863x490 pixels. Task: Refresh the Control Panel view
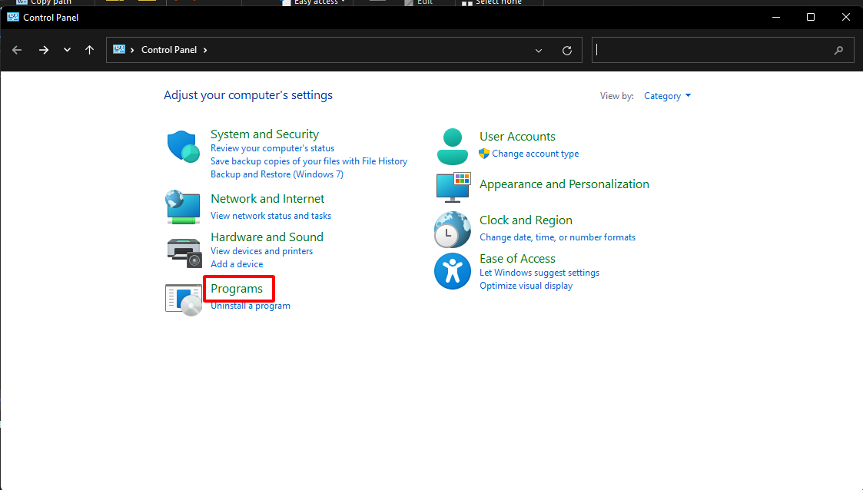coord(567,51)
